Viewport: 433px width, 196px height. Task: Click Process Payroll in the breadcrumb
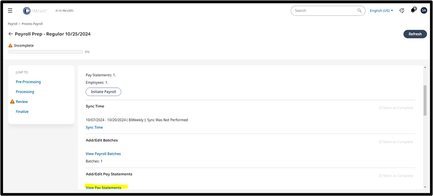[x=32, y=24]
